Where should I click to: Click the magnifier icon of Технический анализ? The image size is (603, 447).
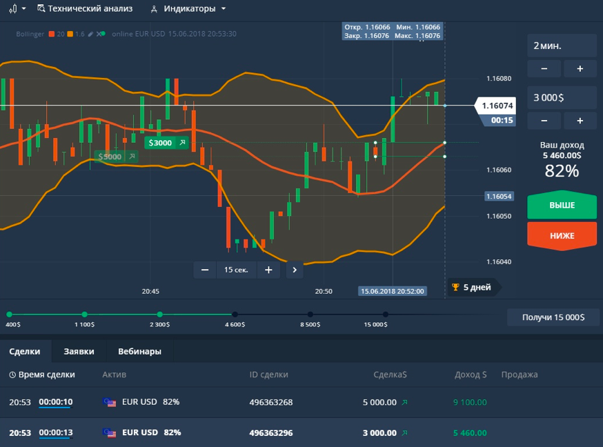tap(41, 8)
